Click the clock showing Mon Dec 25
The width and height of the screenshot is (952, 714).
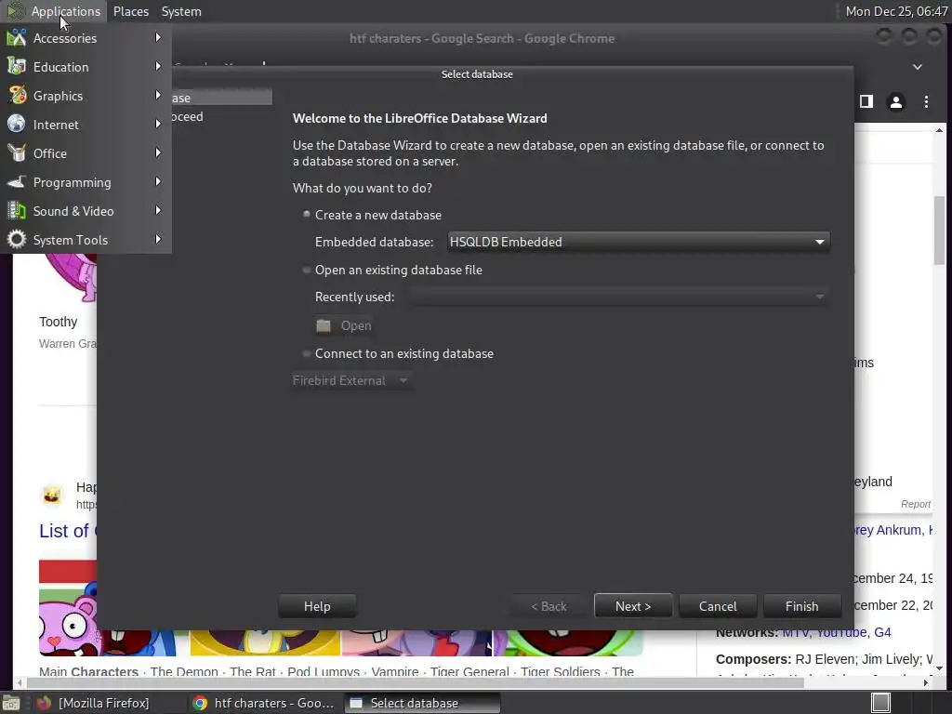pos(896,11)
